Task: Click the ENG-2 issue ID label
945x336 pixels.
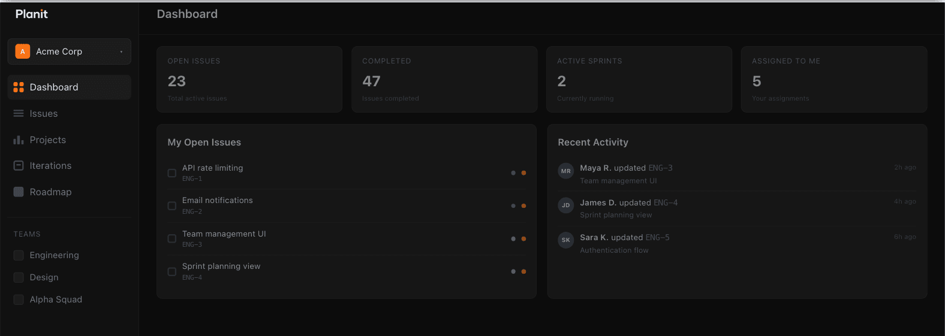Action: coord(192,212)
